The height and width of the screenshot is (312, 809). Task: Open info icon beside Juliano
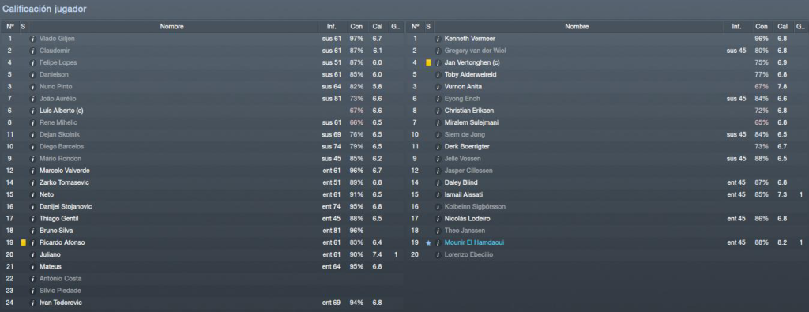[x=33, y=254]
